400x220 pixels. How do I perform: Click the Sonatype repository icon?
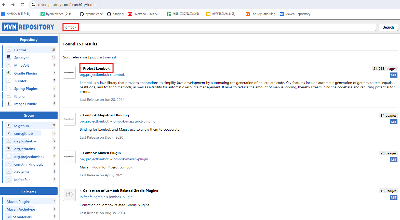9,57
